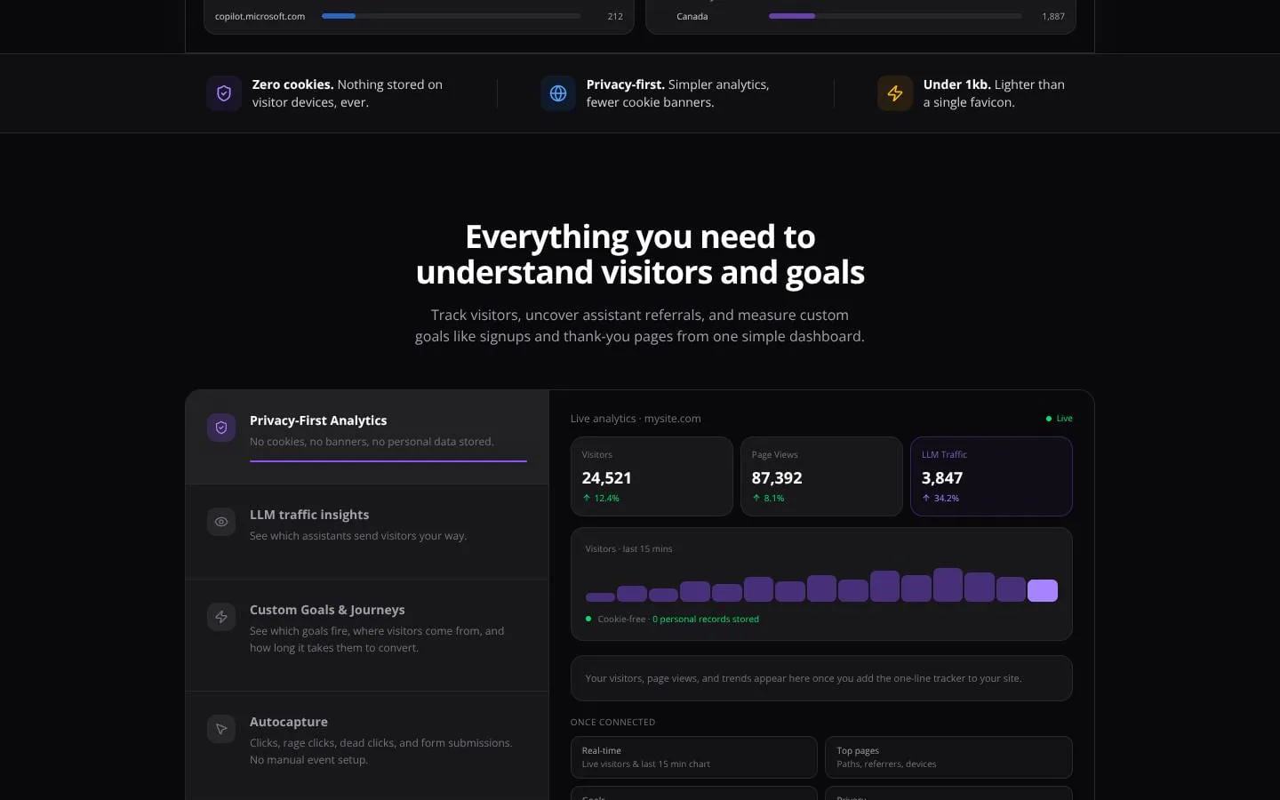This screenshot has width=1280, height=800.
Task: Click the Page Views stat card label
Action: pyautogui.click(x=775, y=455)
